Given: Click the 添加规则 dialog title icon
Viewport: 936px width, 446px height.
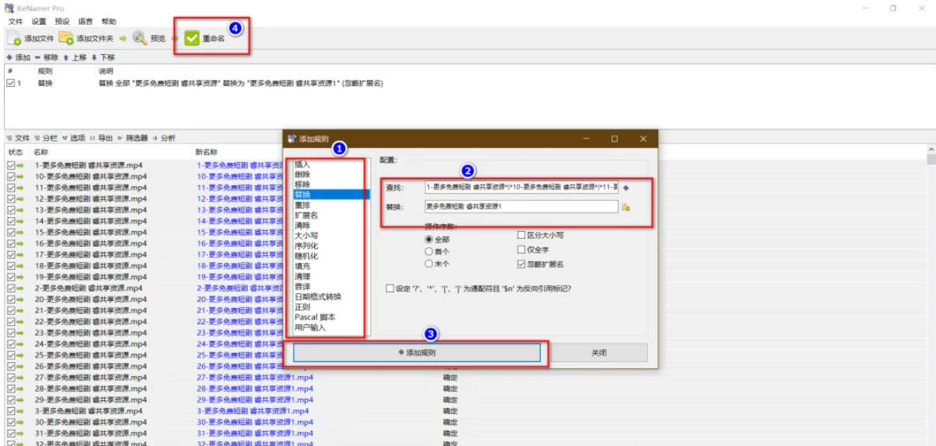Looking at the screenshot, I should pos(292,139).
